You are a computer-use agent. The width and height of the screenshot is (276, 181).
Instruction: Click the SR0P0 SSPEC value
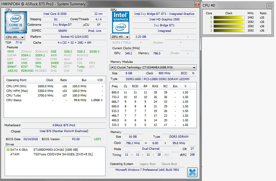(x=63, y=31)
